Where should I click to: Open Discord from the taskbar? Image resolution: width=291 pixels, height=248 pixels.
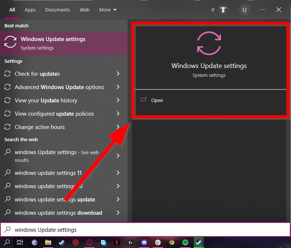pos(144,242)
